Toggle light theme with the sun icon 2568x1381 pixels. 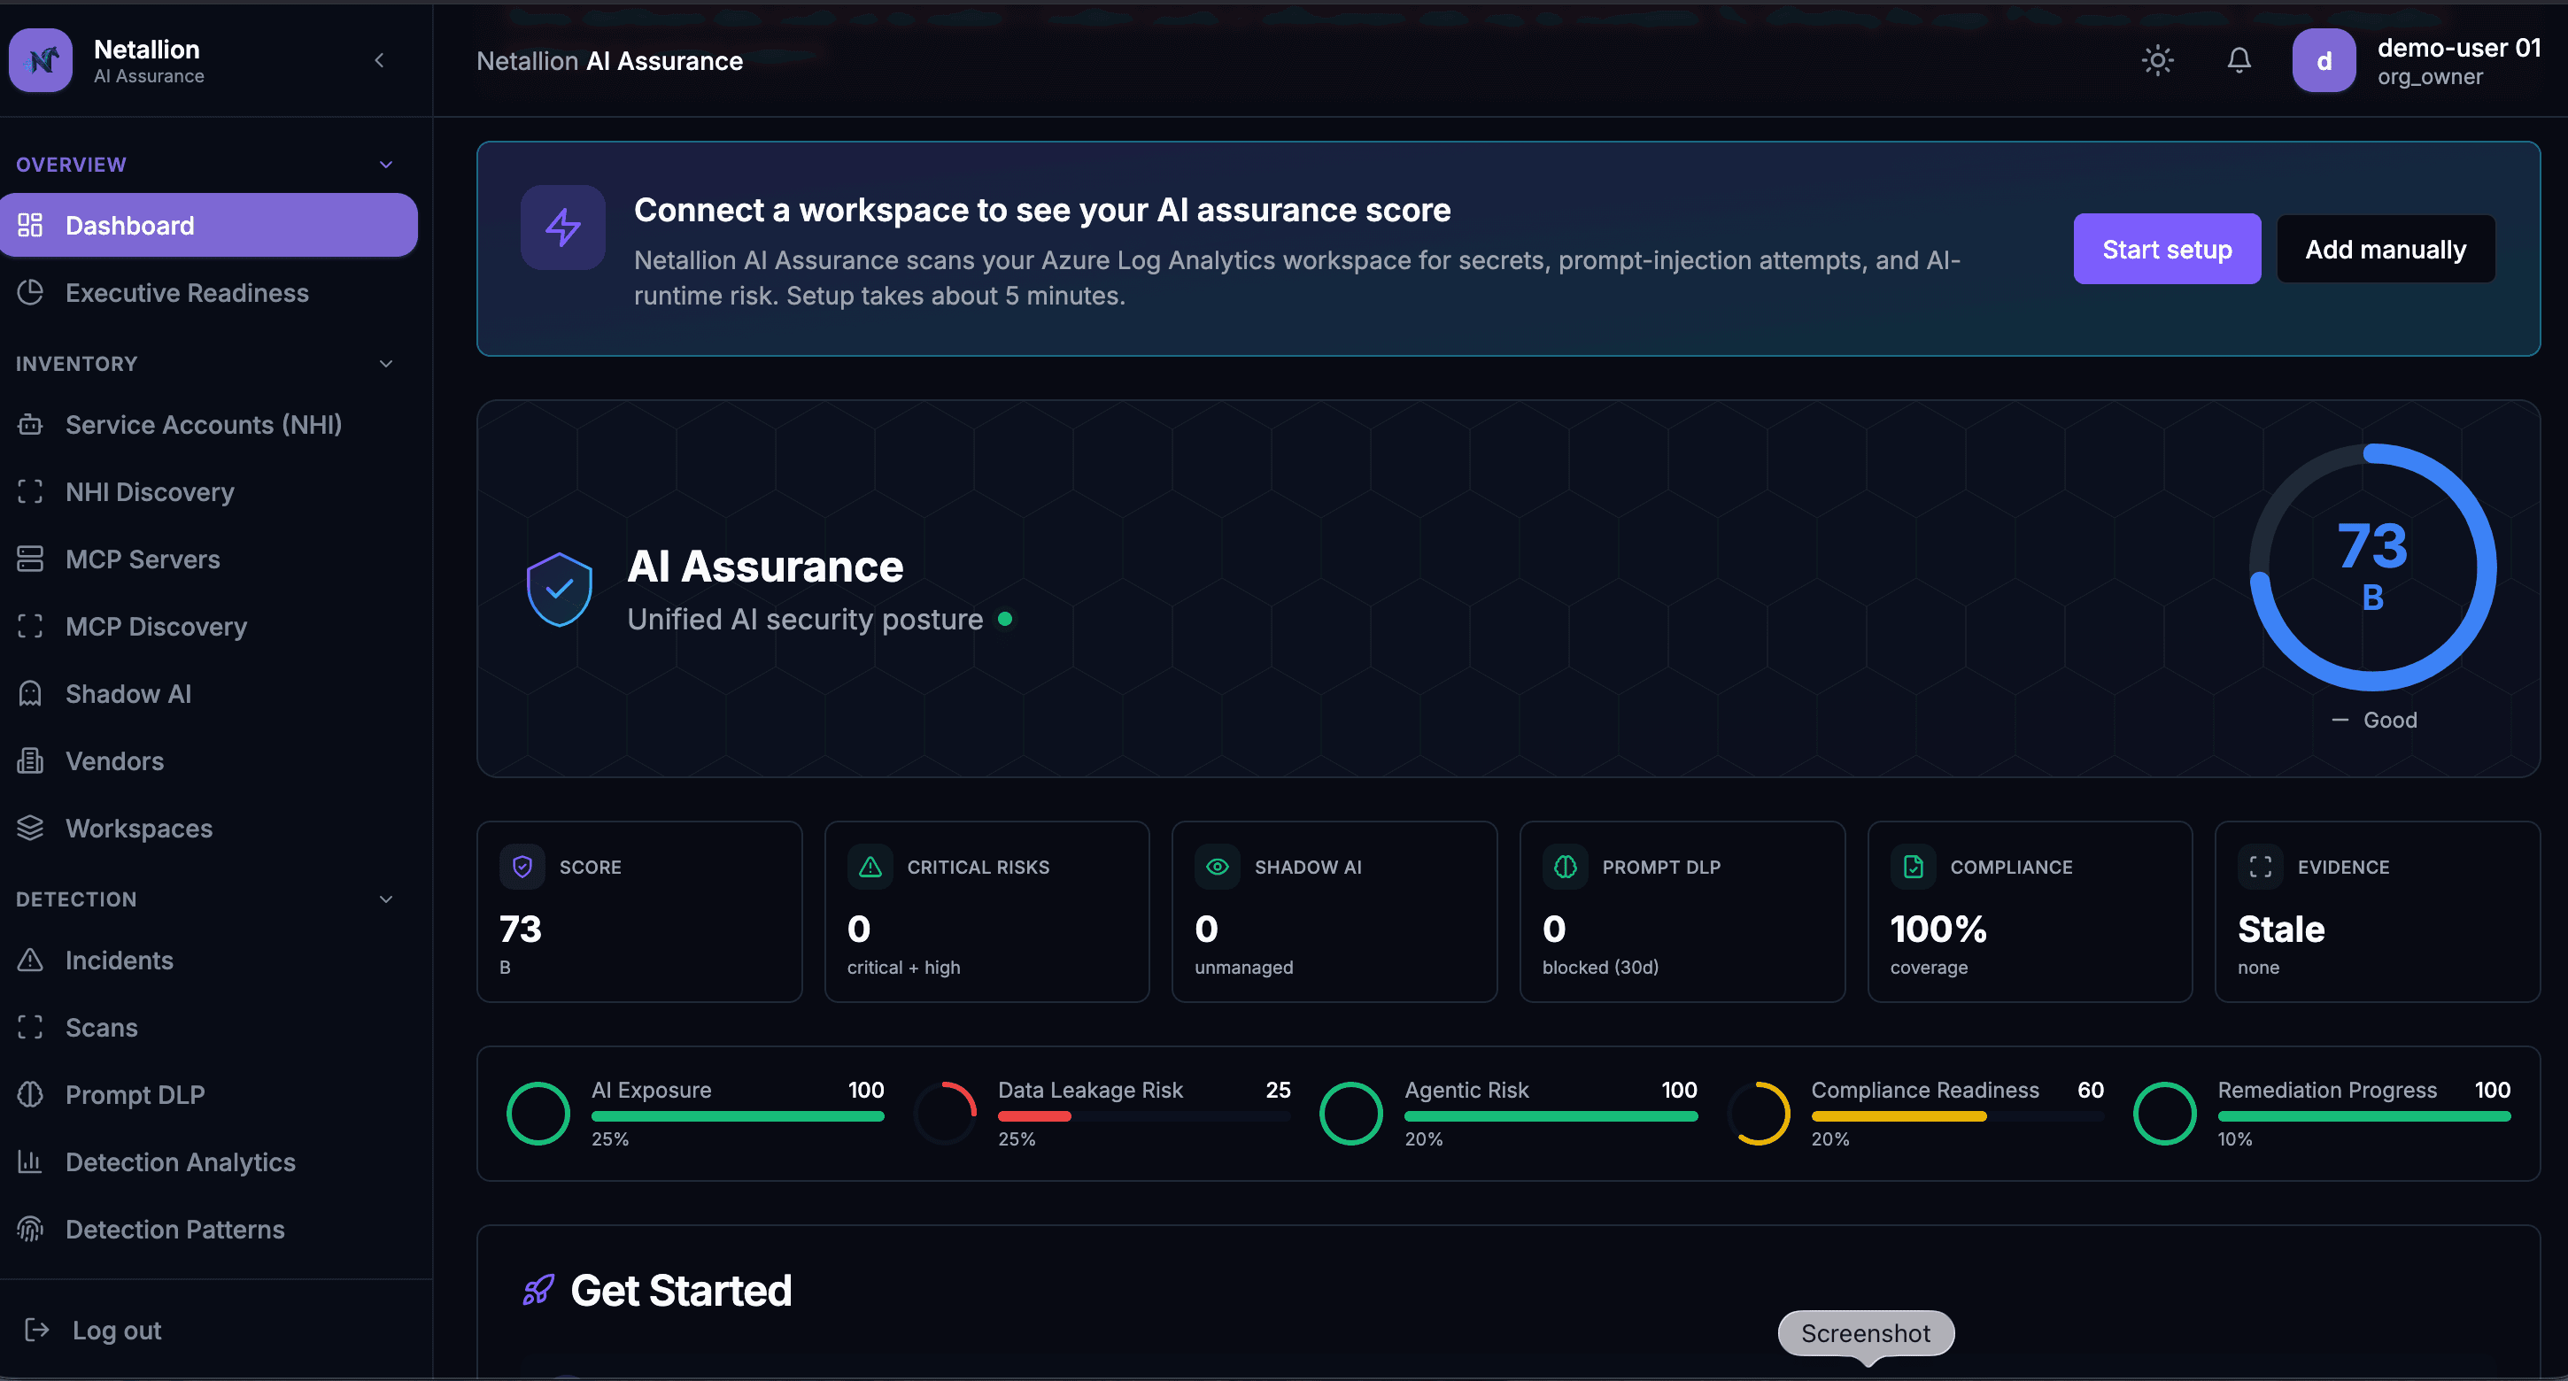(2157, 61)
